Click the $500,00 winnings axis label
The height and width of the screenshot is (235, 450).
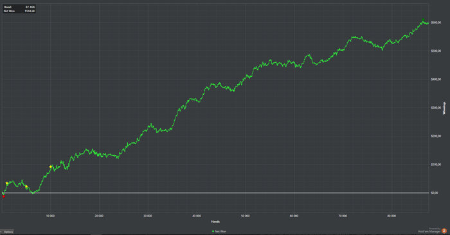click(436, 51)
